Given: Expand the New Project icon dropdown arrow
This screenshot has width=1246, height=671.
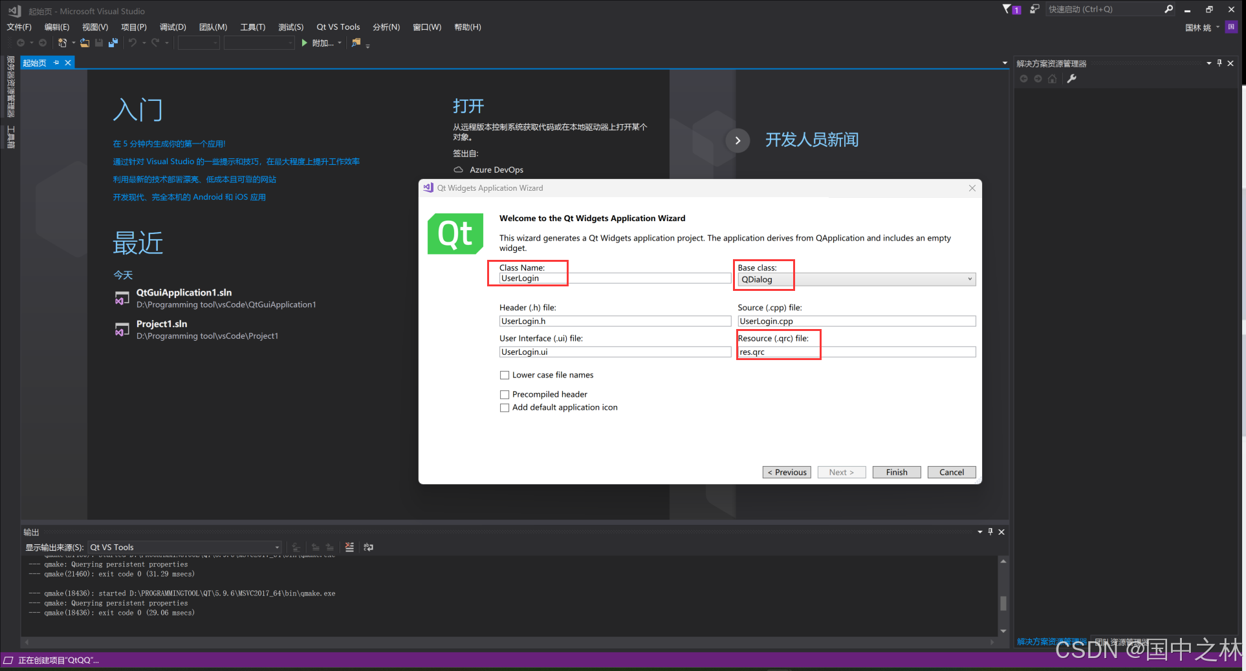Looking at the screenshot, I should (x=73, y=43).
